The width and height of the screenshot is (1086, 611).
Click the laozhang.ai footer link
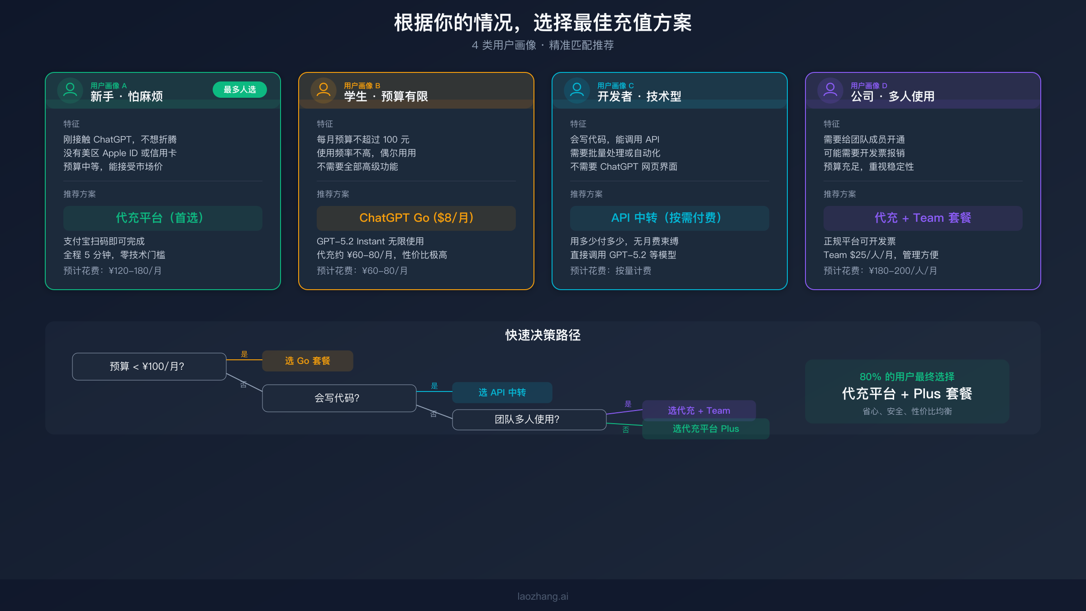point(543,596)
